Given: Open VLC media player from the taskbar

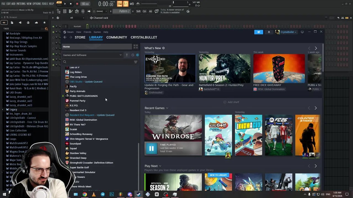Looking at the screenshot, I should click(x=94, y=194).
